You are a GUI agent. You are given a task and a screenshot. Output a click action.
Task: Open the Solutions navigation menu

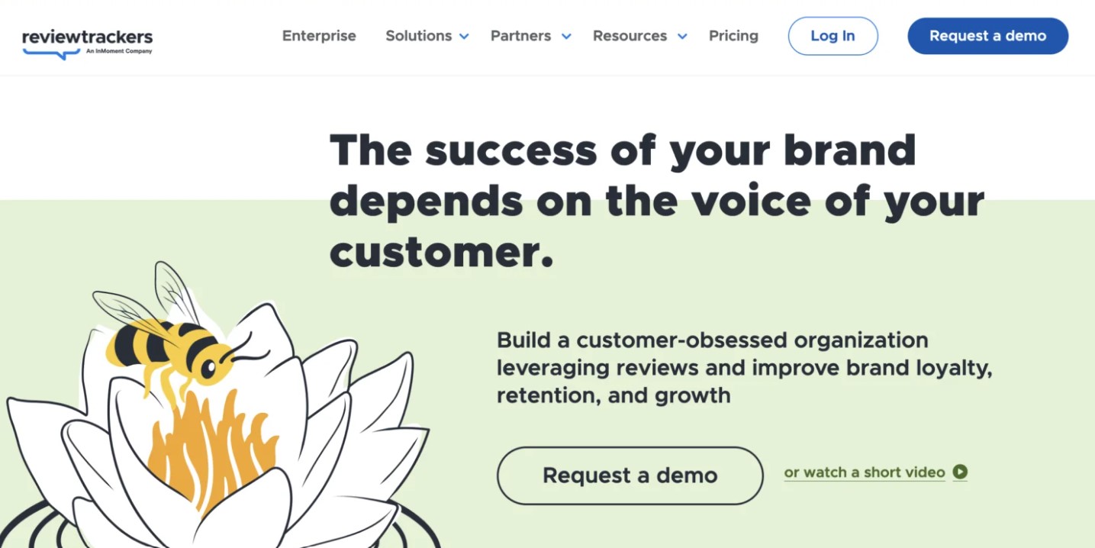[418, 36]
